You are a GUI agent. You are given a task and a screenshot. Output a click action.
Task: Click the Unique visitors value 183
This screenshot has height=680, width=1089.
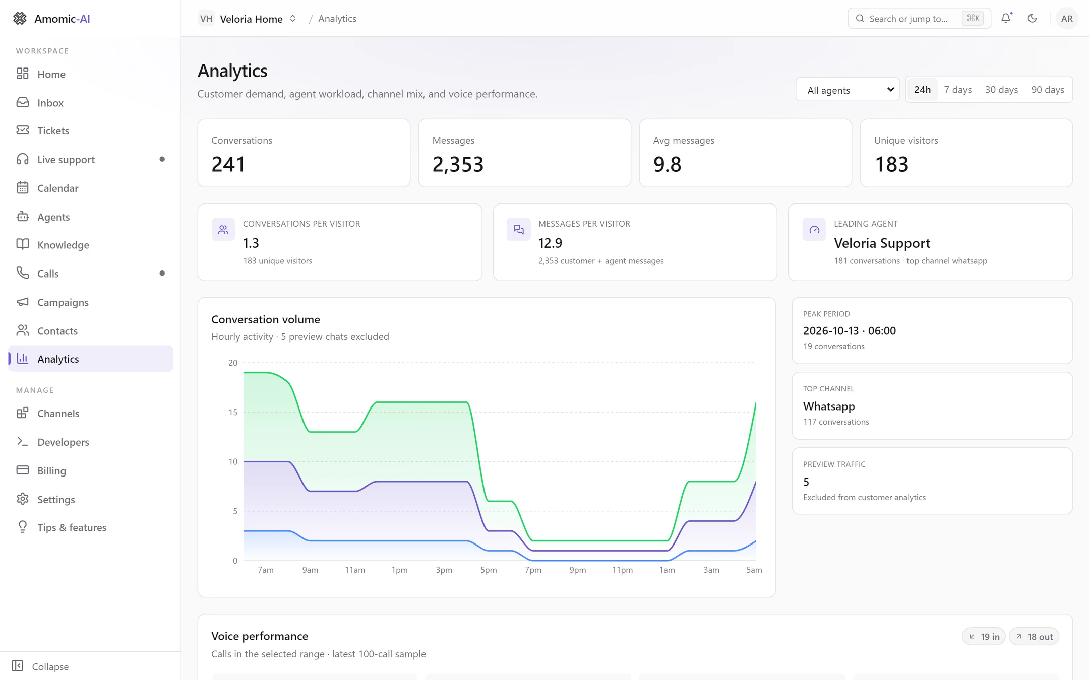(x=891, y=164)
